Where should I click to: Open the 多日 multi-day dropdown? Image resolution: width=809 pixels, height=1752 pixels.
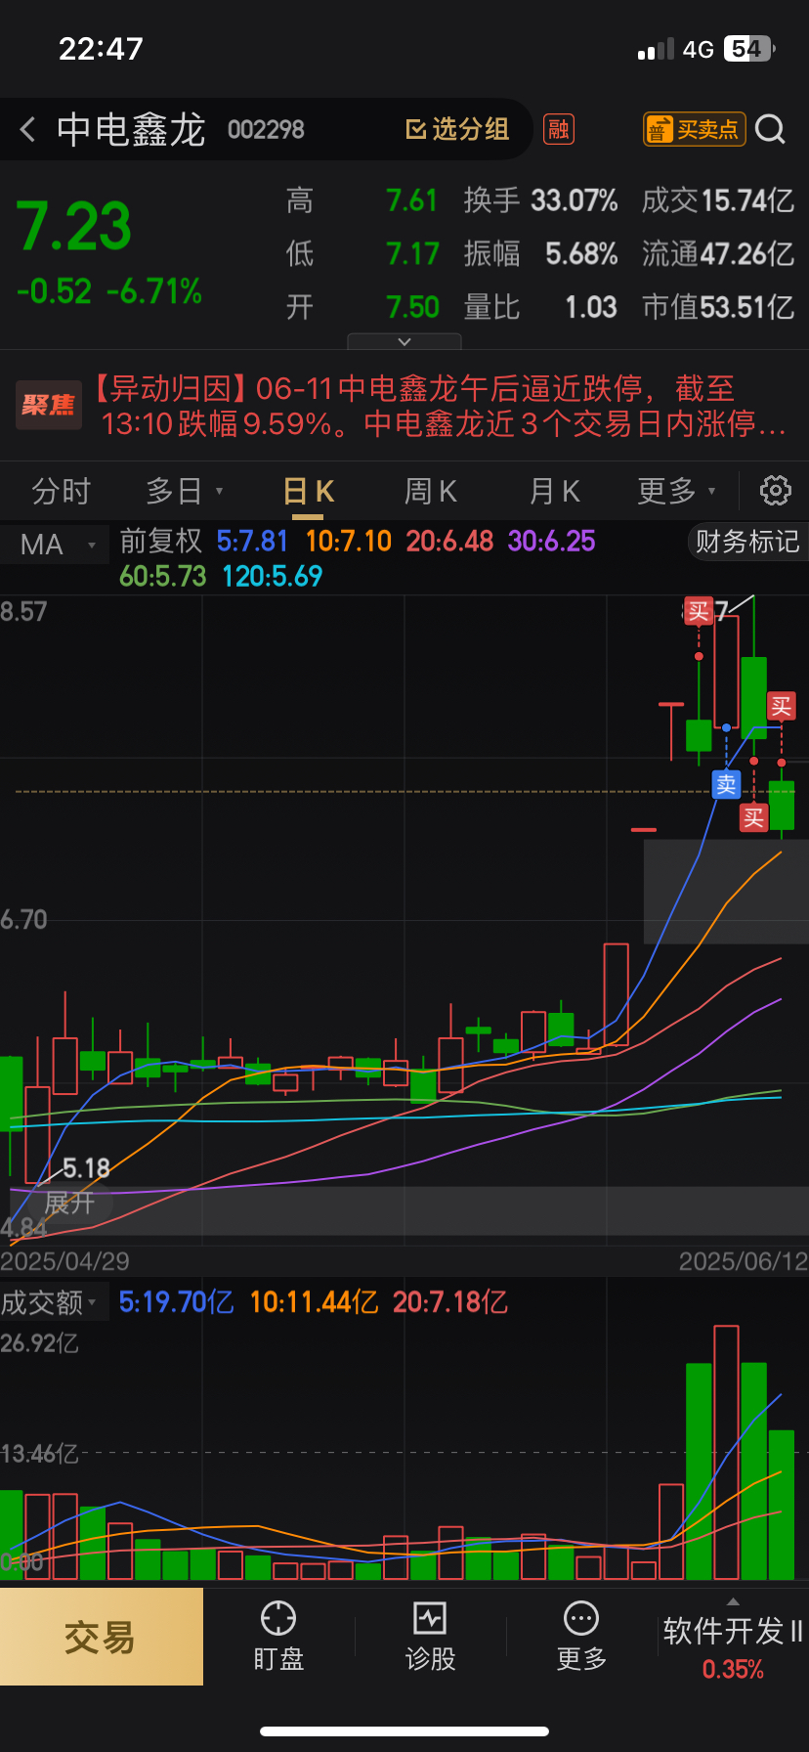click(185, 491)
